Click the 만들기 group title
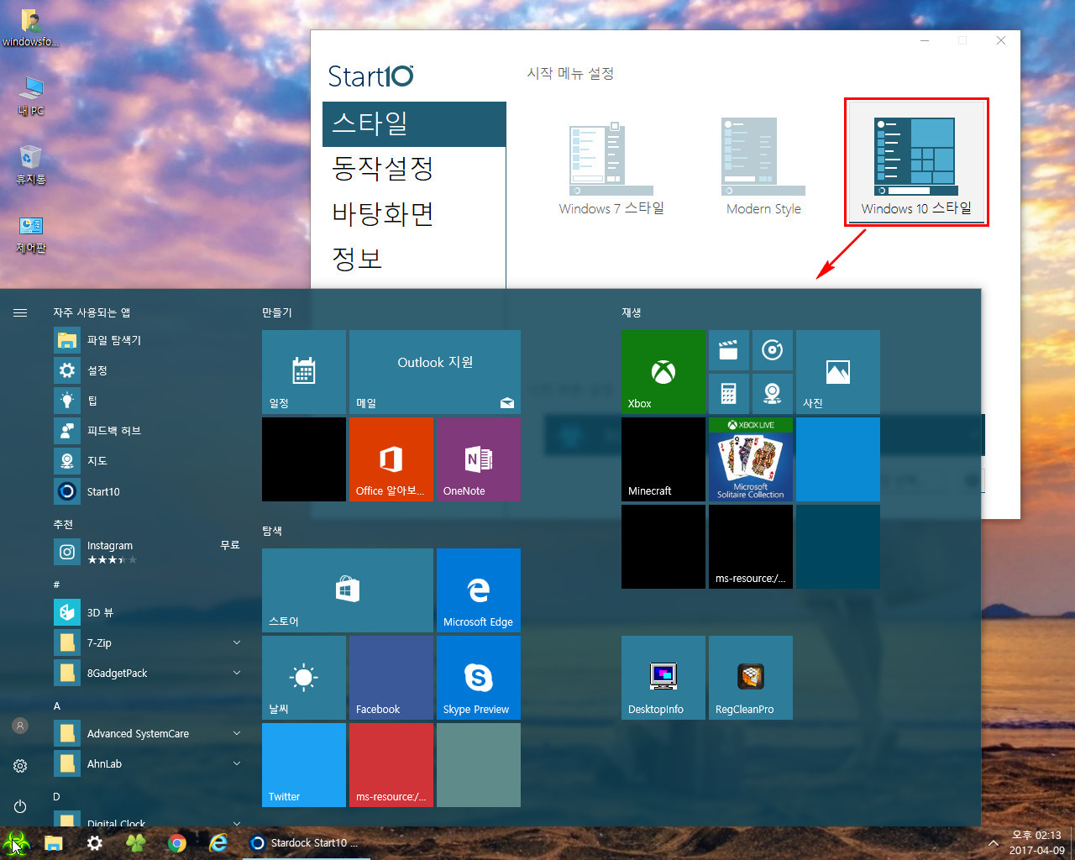The height and width of the screenshot is (860, 1075). [x=277, y=312]
